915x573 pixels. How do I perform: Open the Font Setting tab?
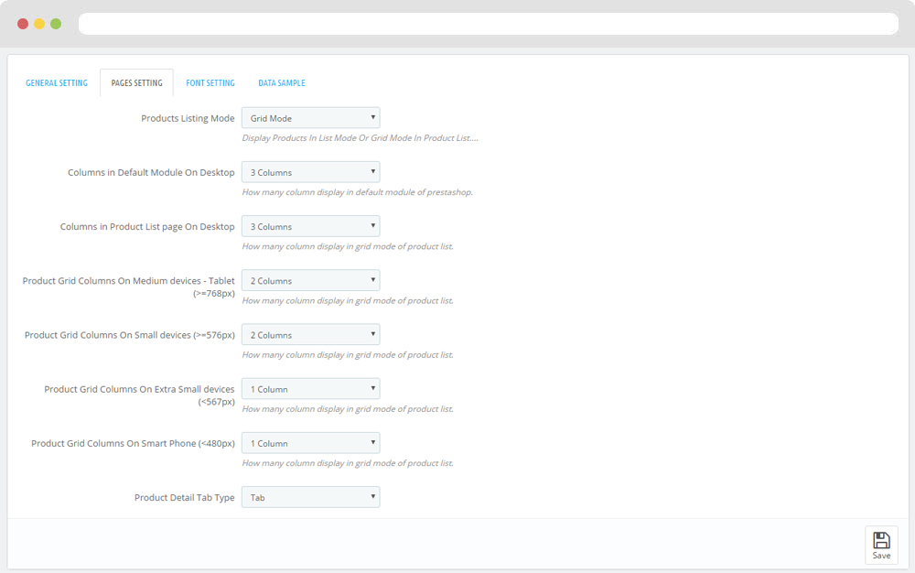click(210, 83)
